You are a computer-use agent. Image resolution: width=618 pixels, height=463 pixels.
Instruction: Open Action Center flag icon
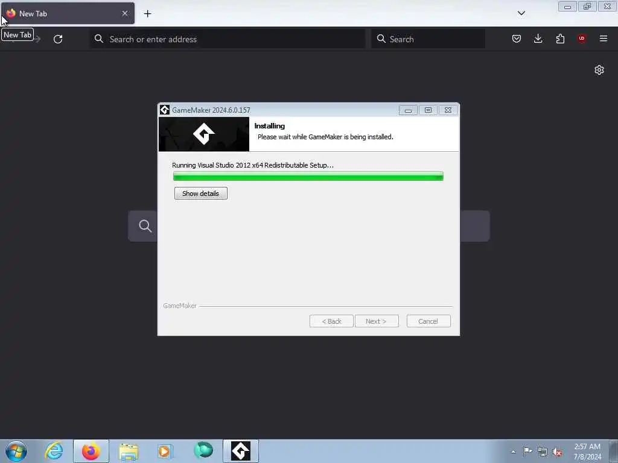point(527,451)
